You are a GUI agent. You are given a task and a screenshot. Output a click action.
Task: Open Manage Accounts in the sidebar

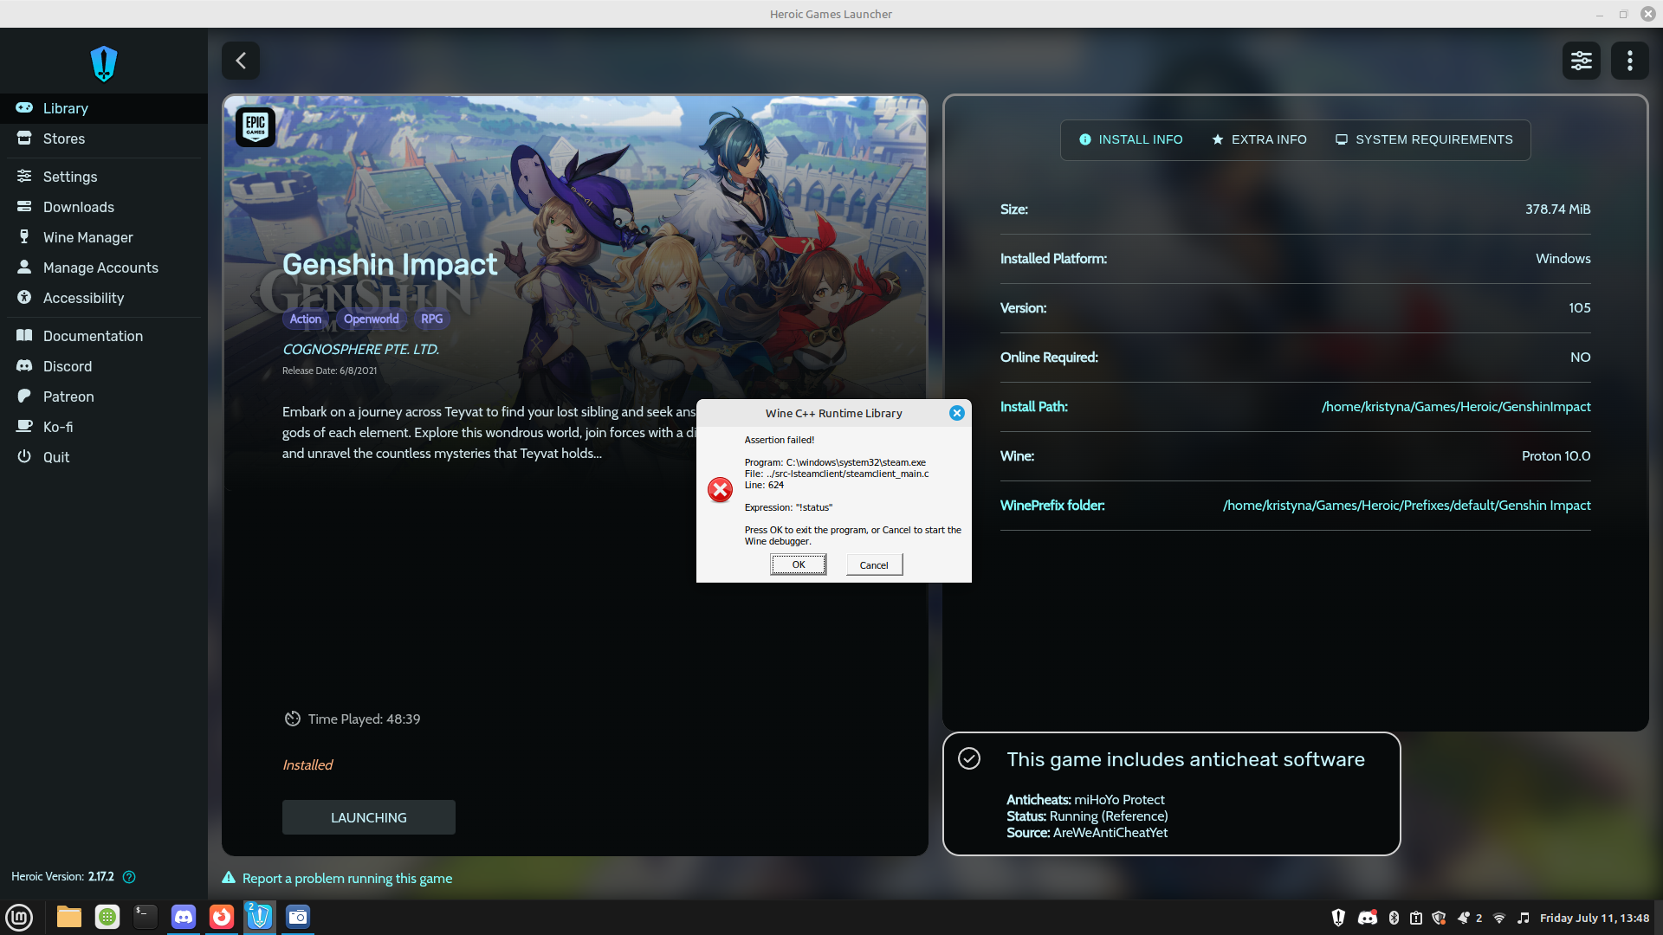point(104,268)
